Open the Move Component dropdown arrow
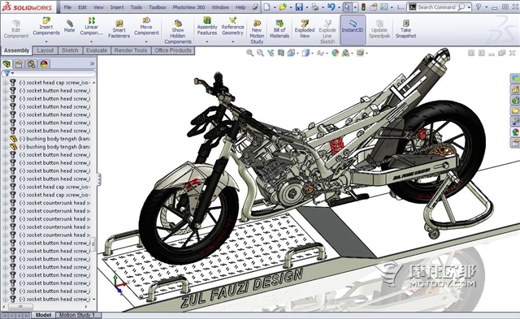Screen dimensions: 520x319 tap(146, 41)
